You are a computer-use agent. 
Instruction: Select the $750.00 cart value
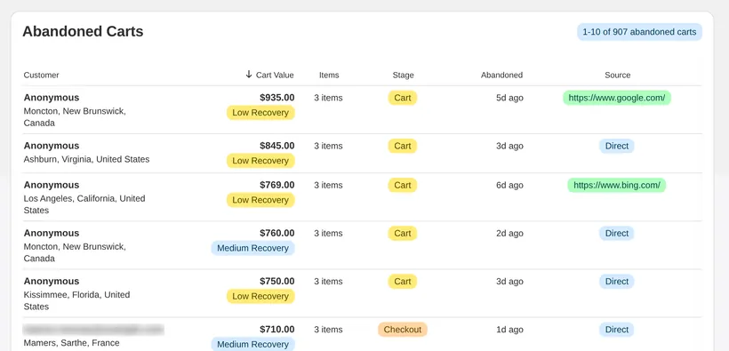[x=277, y=282]
